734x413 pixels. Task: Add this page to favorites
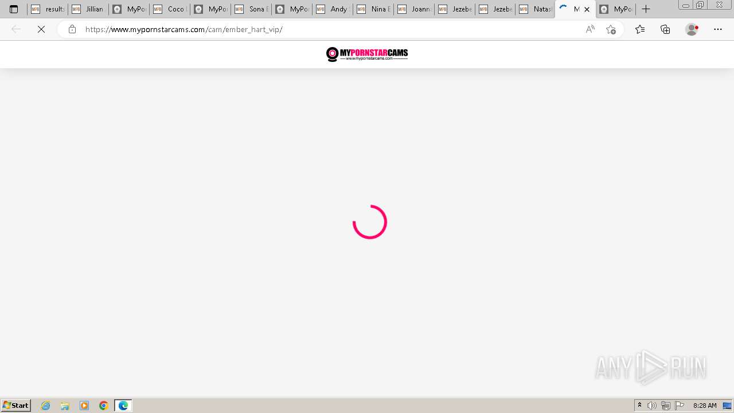(x=611, y=29)
